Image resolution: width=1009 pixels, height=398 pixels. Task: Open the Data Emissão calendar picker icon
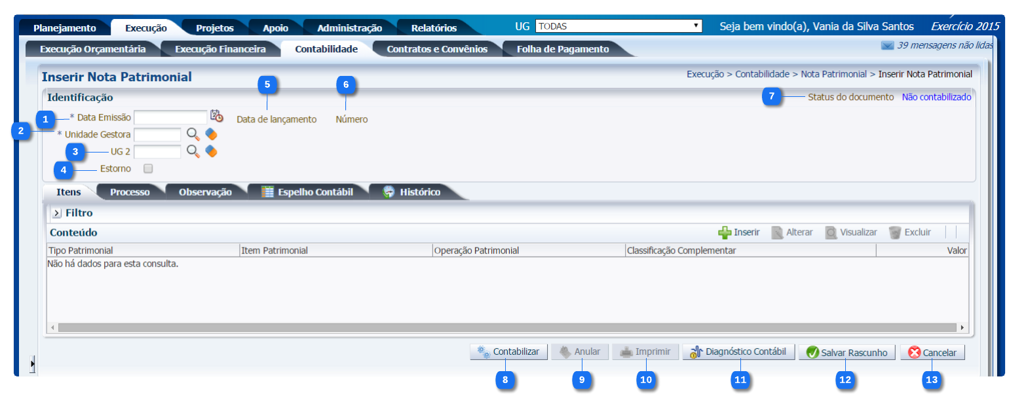coord(217,116)
